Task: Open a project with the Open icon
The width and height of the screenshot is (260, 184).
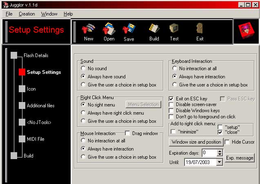Action: (109, 29)
